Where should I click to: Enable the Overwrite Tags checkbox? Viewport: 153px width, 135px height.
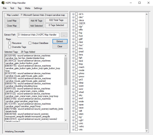(x=10, y=47)
